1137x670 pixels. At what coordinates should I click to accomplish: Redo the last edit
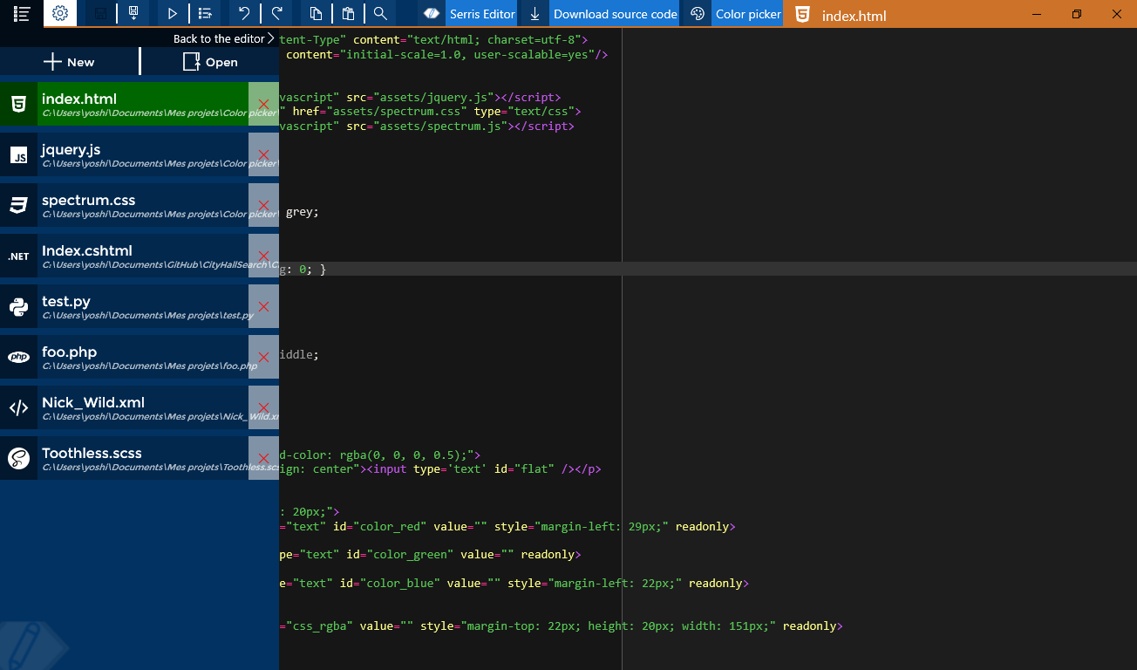click(277, 13)
